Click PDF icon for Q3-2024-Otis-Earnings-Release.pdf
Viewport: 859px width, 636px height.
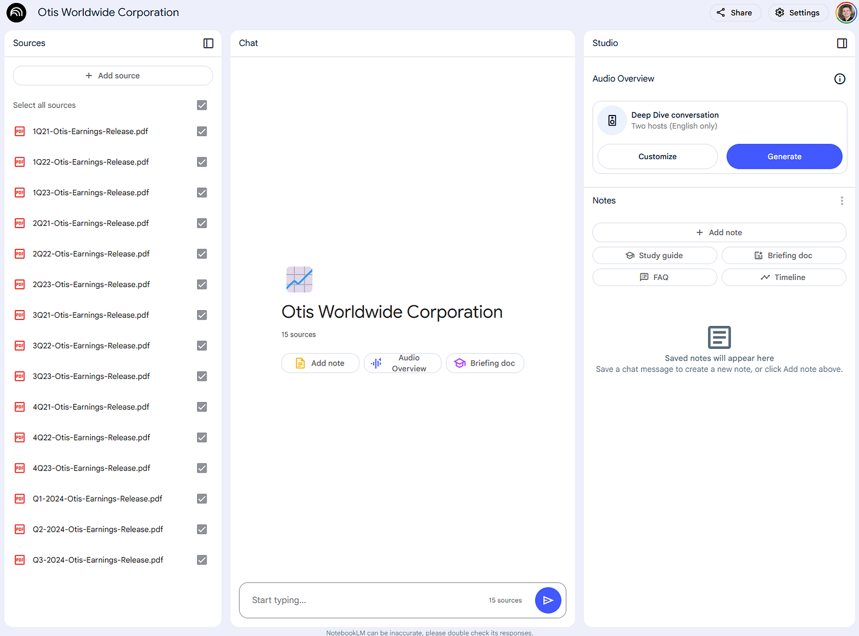[19, 561]
